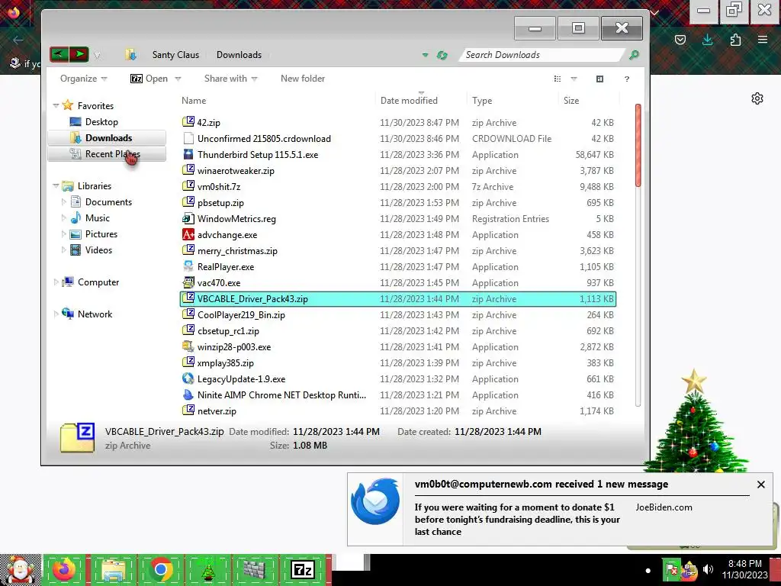Open the Organize menu
The image size is (781, 586).
click(83, 79)
